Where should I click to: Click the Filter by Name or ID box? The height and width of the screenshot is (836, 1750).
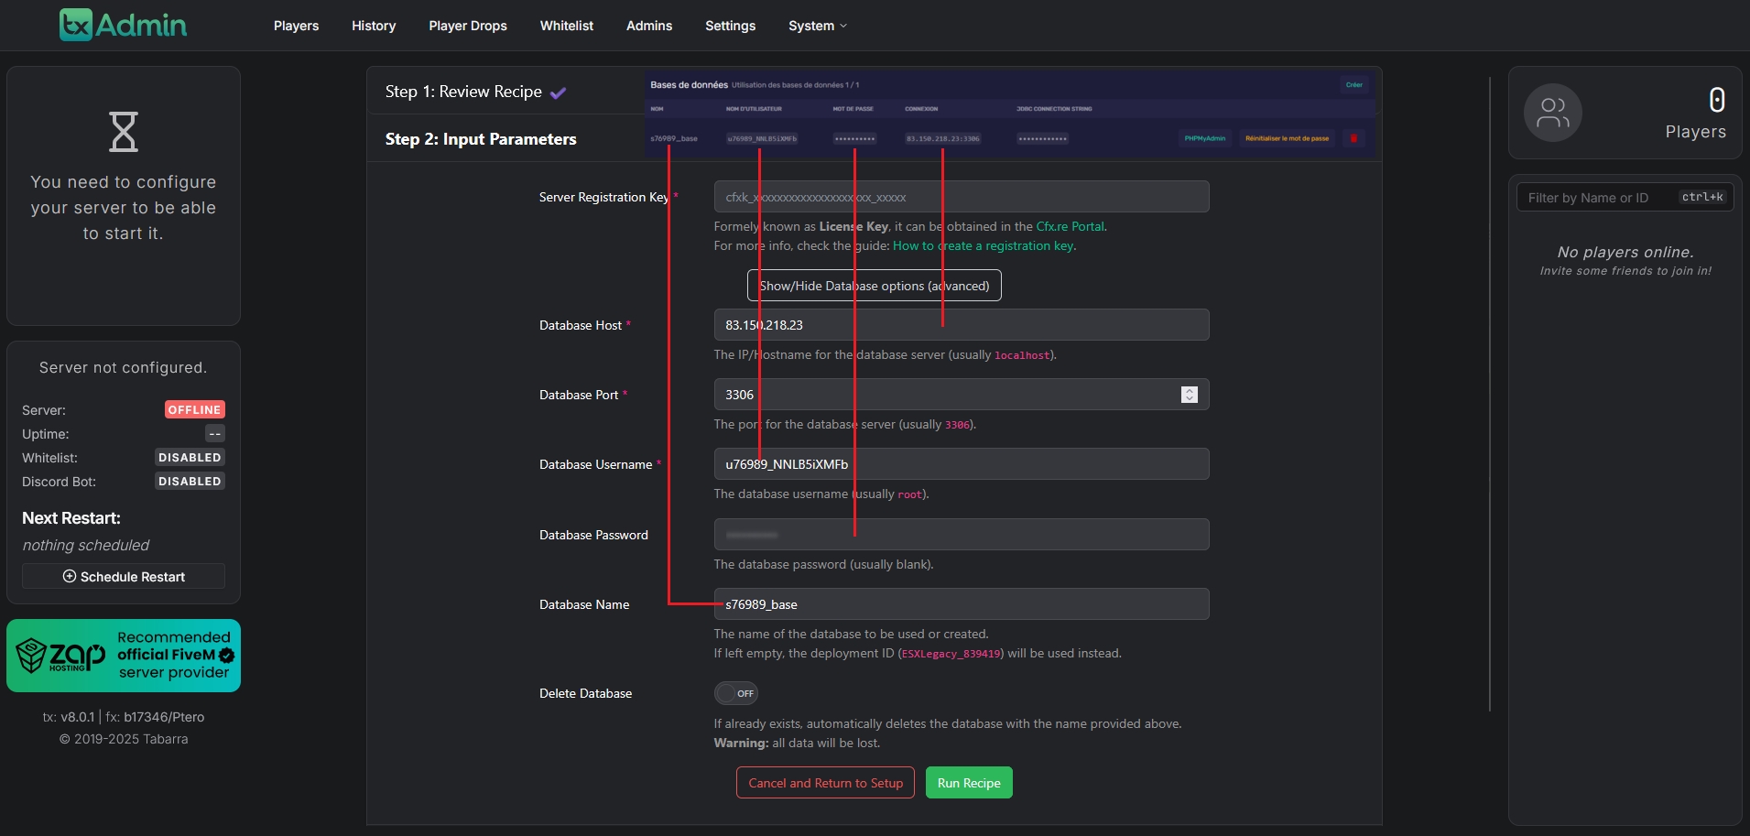pos(1598,198)
